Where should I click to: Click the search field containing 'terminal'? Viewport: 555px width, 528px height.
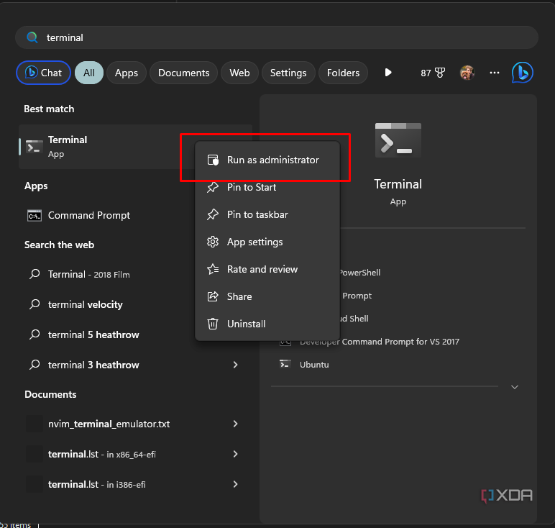277,37
